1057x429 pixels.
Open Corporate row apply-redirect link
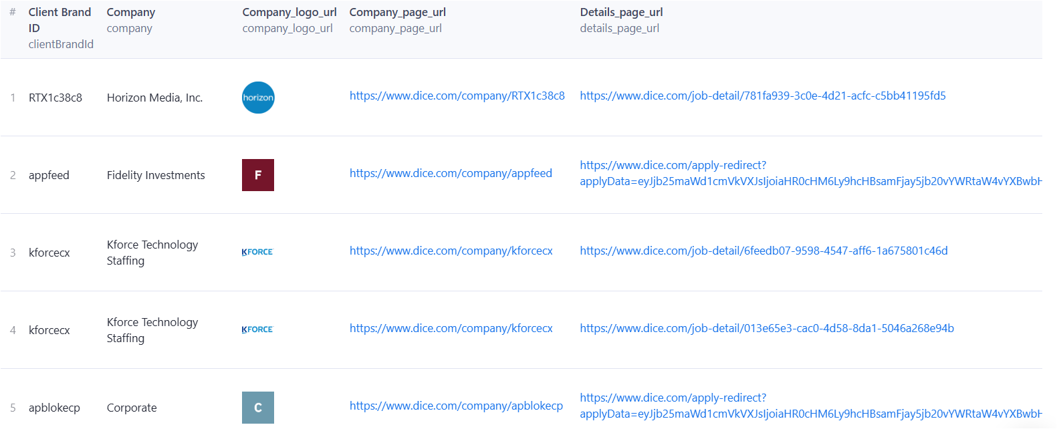811,406
